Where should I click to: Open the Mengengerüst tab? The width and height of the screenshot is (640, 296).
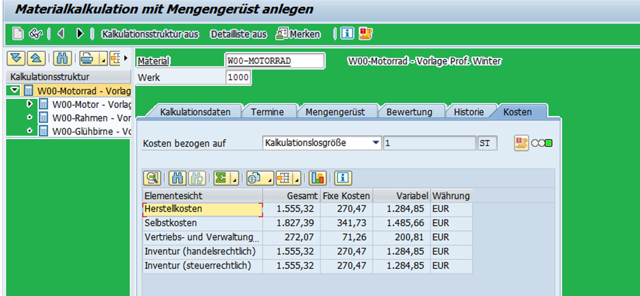tap(335, 112)
